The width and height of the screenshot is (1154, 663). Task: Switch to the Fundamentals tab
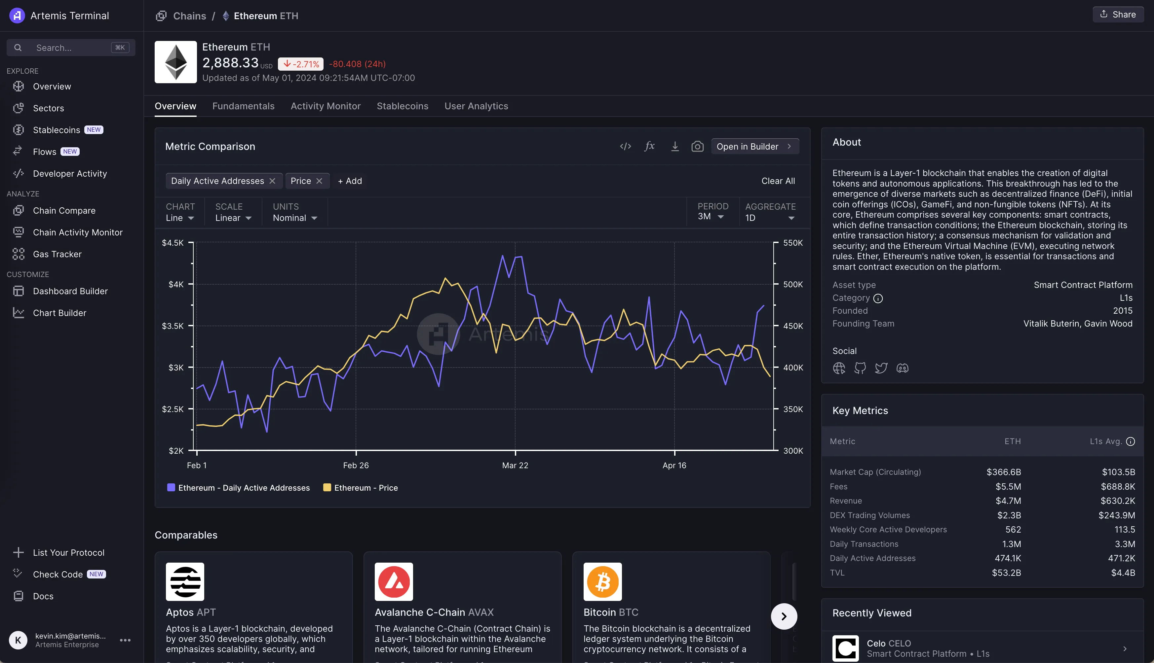[x=243, y=106]
